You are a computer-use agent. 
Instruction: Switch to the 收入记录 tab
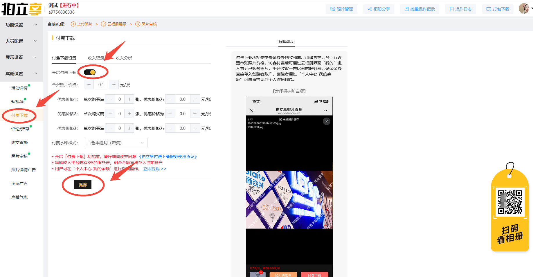(96, 58)
